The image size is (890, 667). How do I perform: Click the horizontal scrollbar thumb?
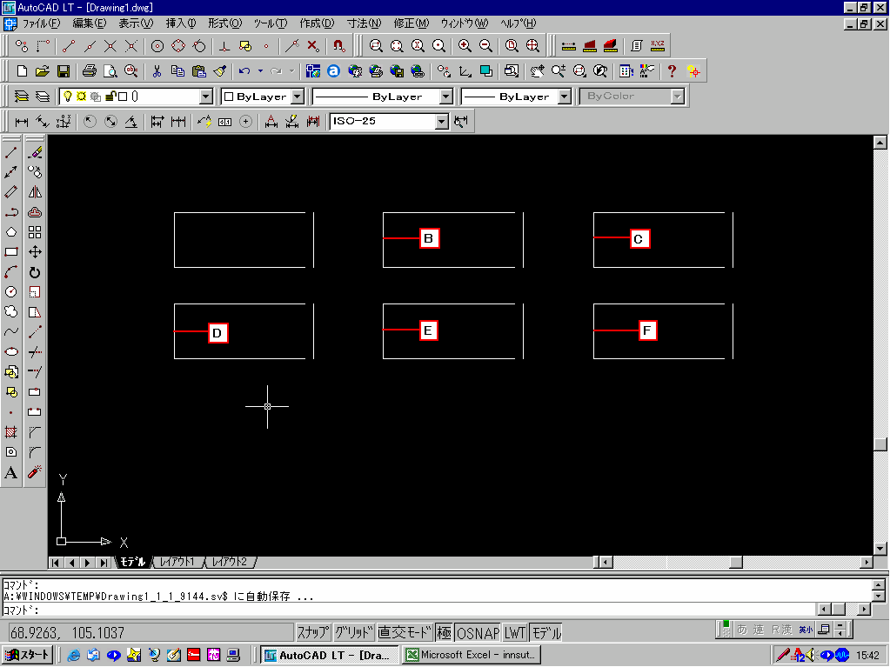click(736, 562)
